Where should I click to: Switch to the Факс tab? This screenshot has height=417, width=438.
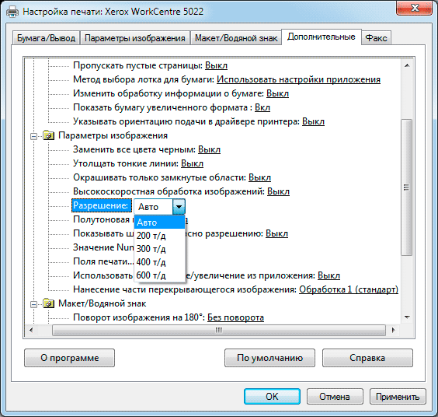point(376,38)
